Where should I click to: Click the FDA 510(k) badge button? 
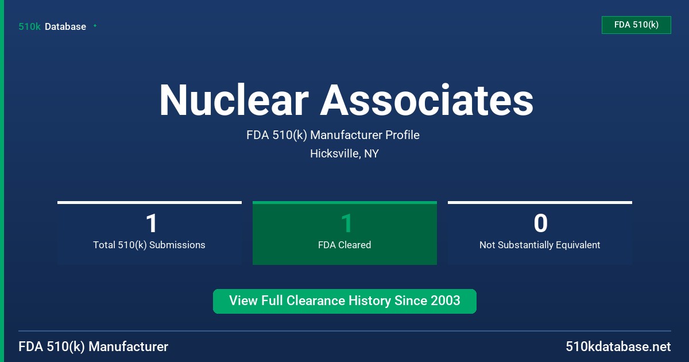pos(636,25)
